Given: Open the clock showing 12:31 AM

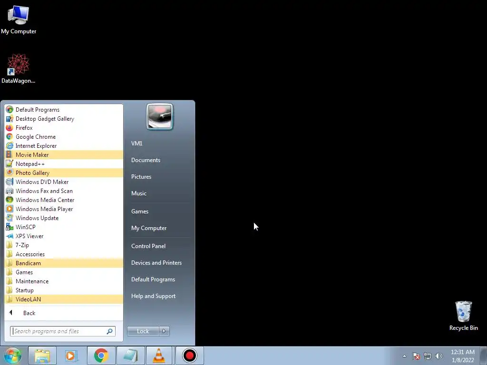Looking at the screenshot, I should click(462, 356).
